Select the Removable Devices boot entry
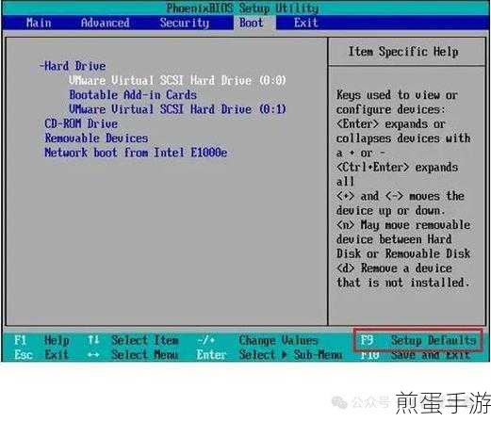The image size is (491, 422). pyautogui.click(x=96, y=138)
